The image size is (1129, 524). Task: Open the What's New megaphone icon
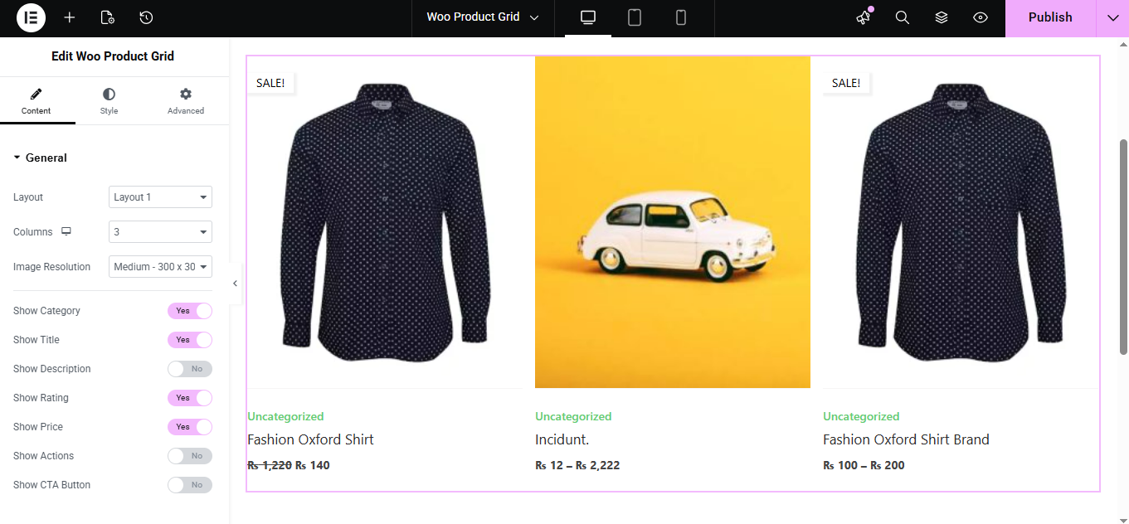(x=864, y=17)
